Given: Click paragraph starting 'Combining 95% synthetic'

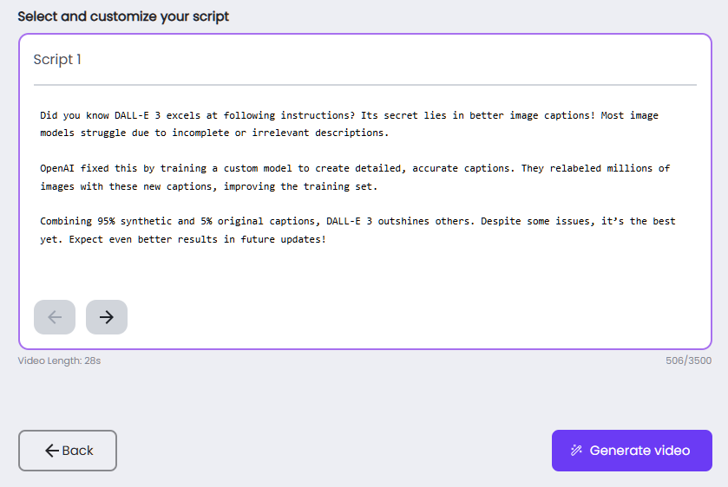Looking at the screenshot, I should click(357, 230).
